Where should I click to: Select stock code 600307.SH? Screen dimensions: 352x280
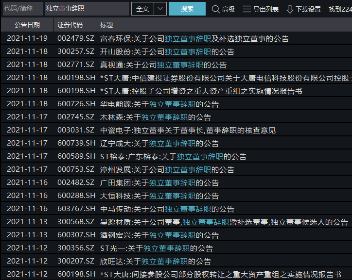click(x=76, y=235)
